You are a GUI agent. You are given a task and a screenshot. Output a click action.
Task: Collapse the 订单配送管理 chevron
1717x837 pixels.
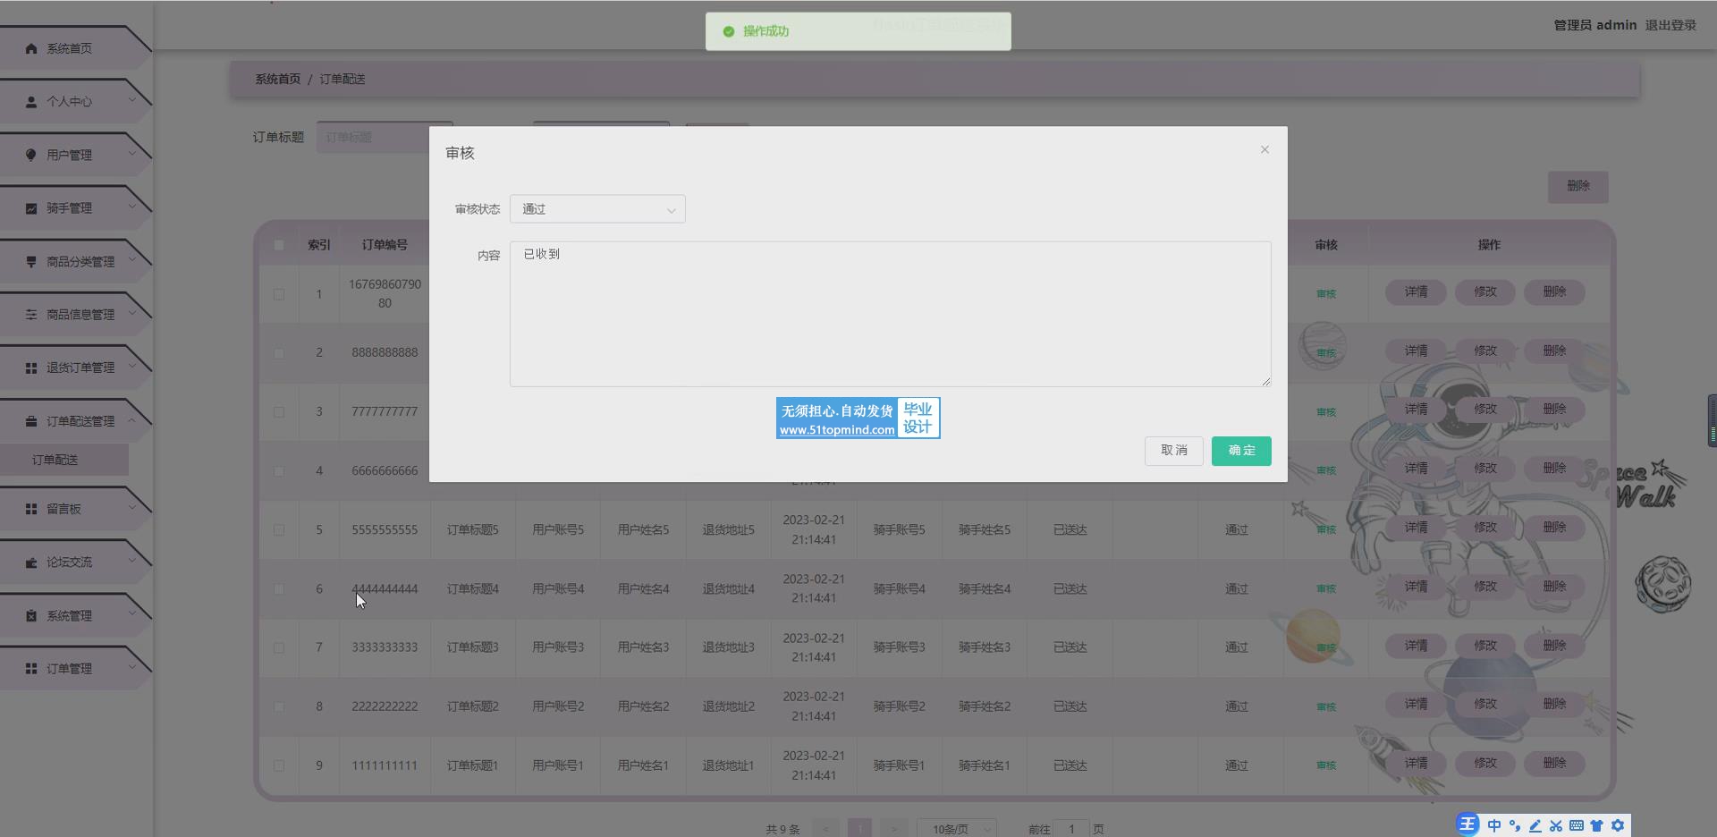(x=132, y=420)
